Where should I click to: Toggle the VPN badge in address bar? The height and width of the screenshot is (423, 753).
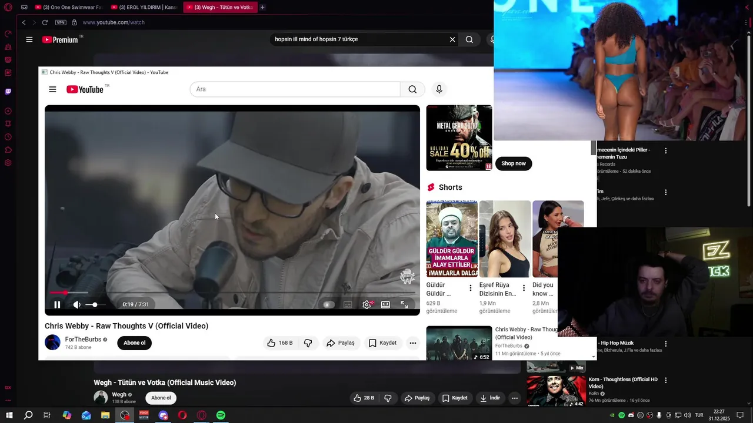tap(61, 22)
